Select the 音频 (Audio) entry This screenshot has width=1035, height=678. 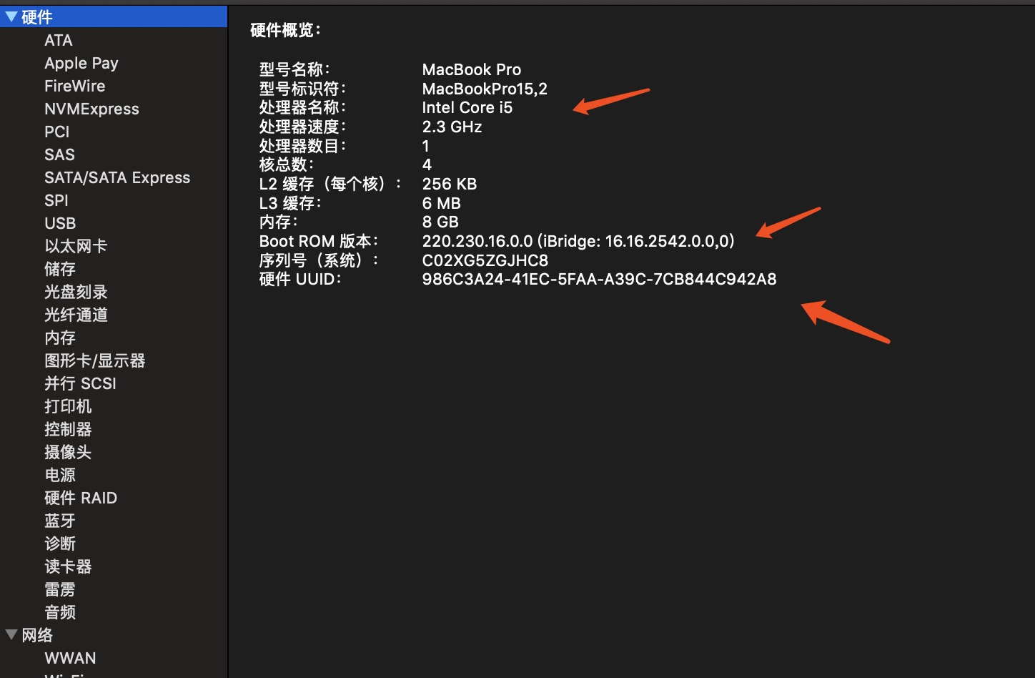[60, 612]
